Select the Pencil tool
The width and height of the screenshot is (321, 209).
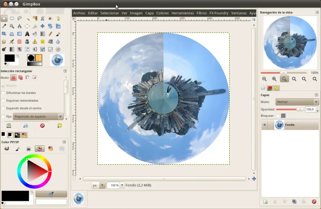[x=50, y=34]
